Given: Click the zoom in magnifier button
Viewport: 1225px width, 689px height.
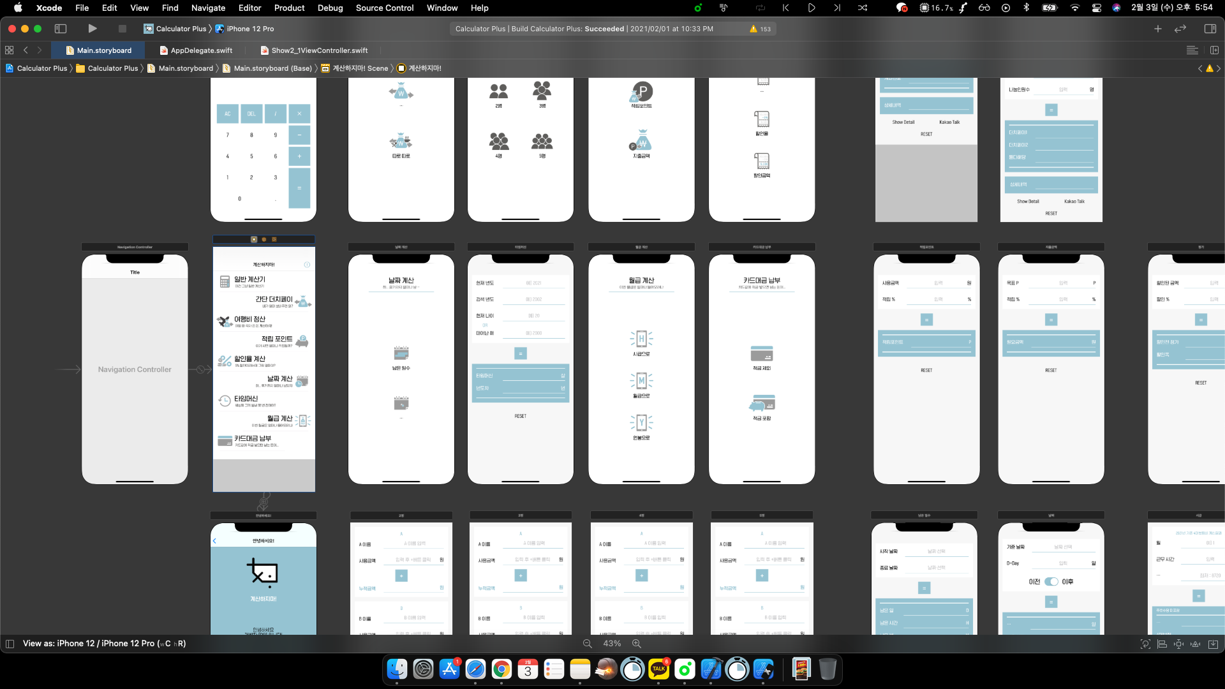Looking at the screenshot, I should pos(636,644).
